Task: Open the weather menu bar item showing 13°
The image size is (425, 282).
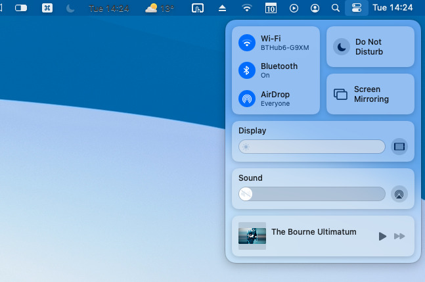Action: point(160,9)
